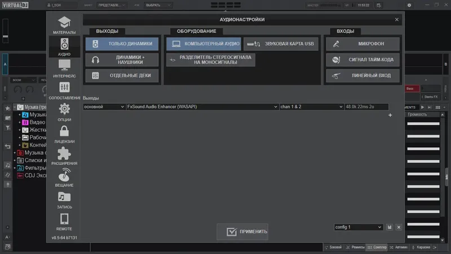
Task: Click the favorites star icon in browser sidebar
Action: click(8, 108)
